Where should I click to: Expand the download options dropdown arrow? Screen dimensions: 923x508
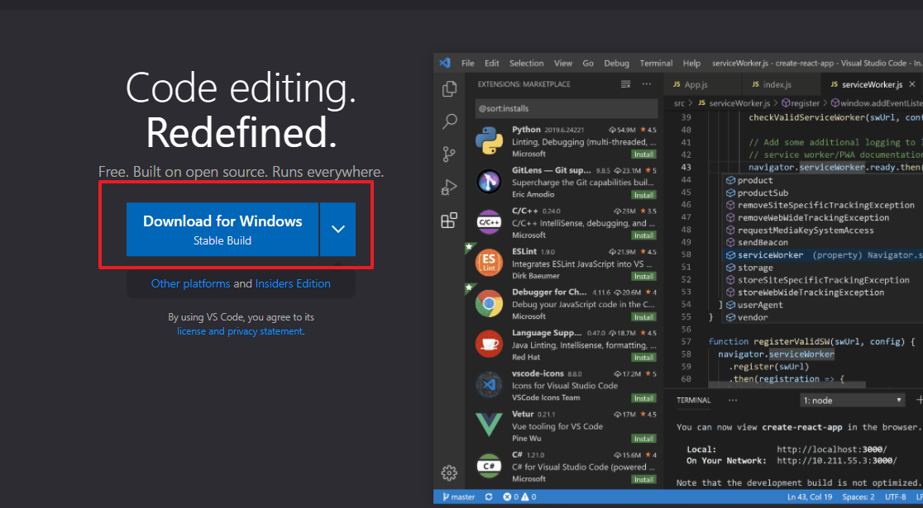click(x=338, y=230)
